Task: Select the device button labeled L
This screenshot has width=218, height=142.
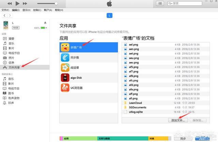Action: click(x=109, y=16)
